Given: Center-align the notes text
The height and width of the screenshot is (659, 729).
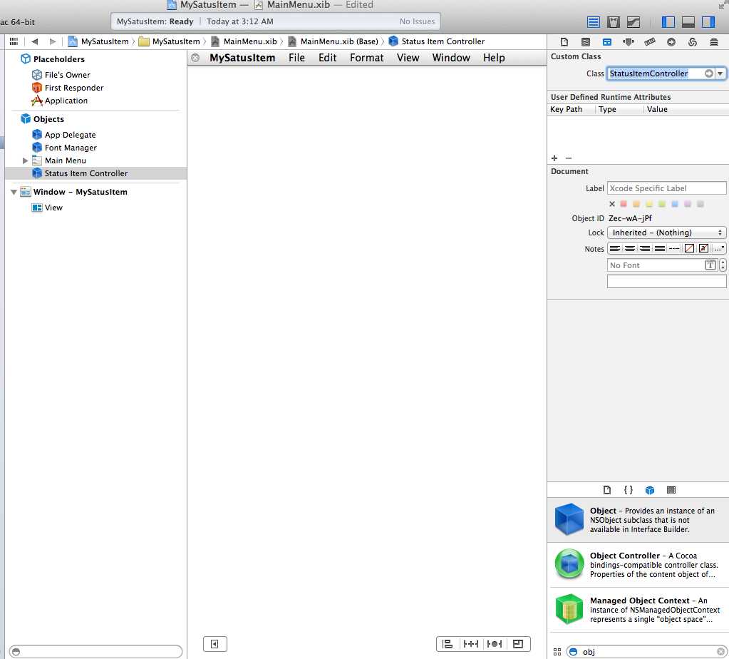Looking at the screenshot, I should [629, 248].
